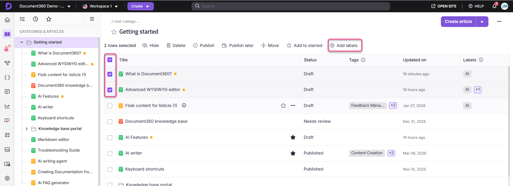Uncheck the What is Document360? row

[110, 74]
